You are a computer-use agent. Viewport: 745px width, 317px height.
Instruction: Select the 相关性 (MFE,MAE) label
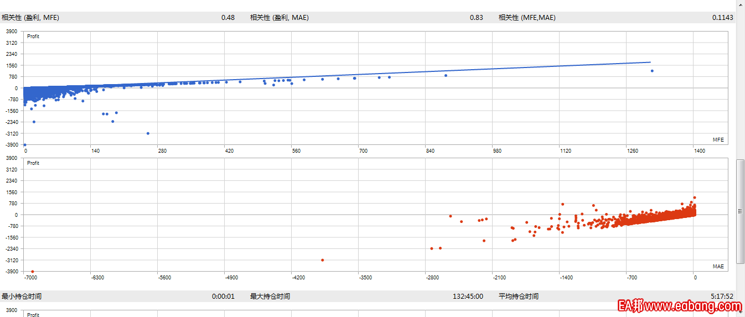(x=527, y=18)
